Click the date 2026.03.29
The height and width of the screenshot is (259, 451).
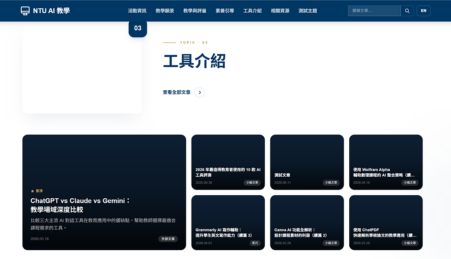point(282,243)
